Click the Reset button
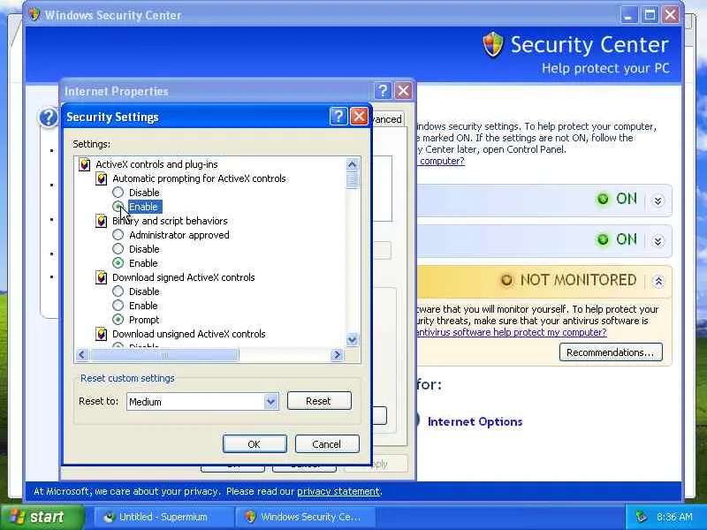 319,401
